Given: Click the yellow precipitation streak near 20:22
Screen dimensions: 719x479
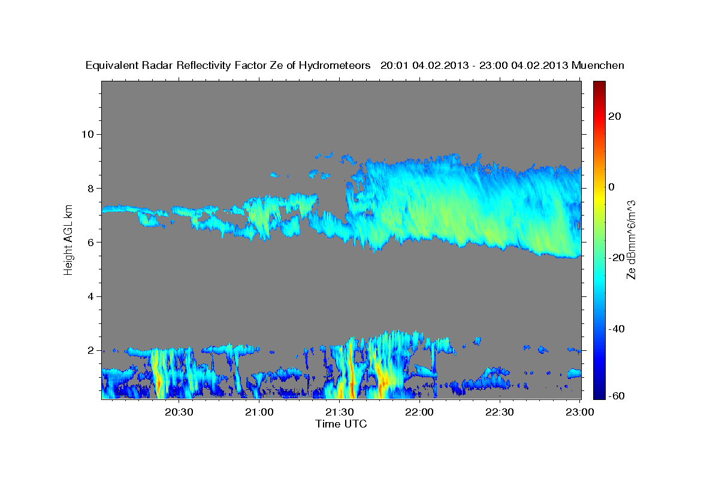Looking at the screenshot, I should (157, 374).
